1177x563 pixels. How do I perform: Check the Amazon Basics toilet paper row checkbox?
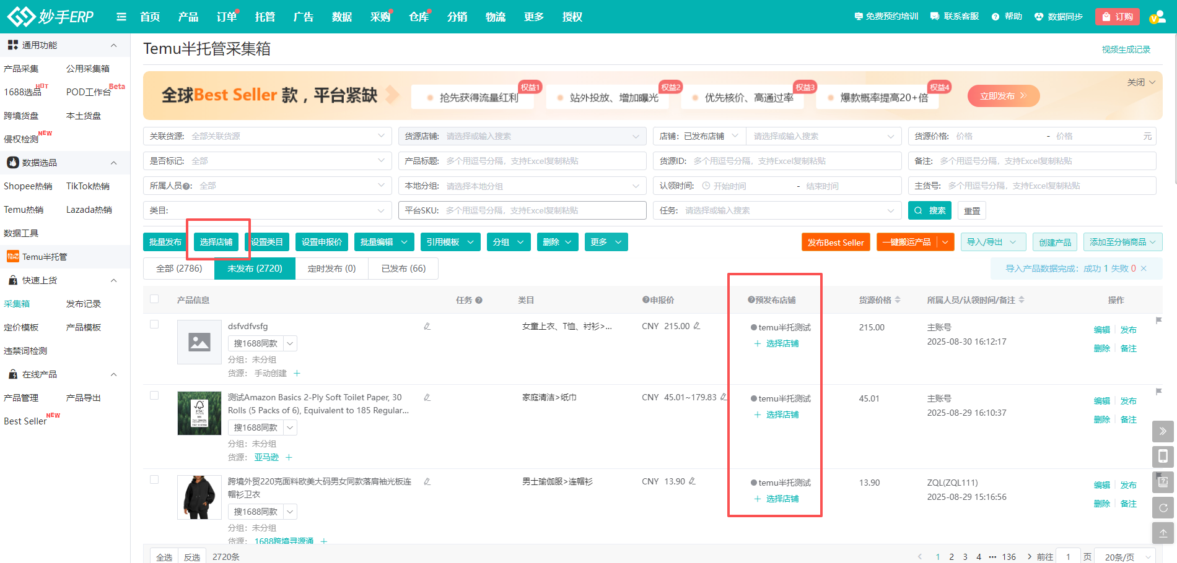pos(154,395)
